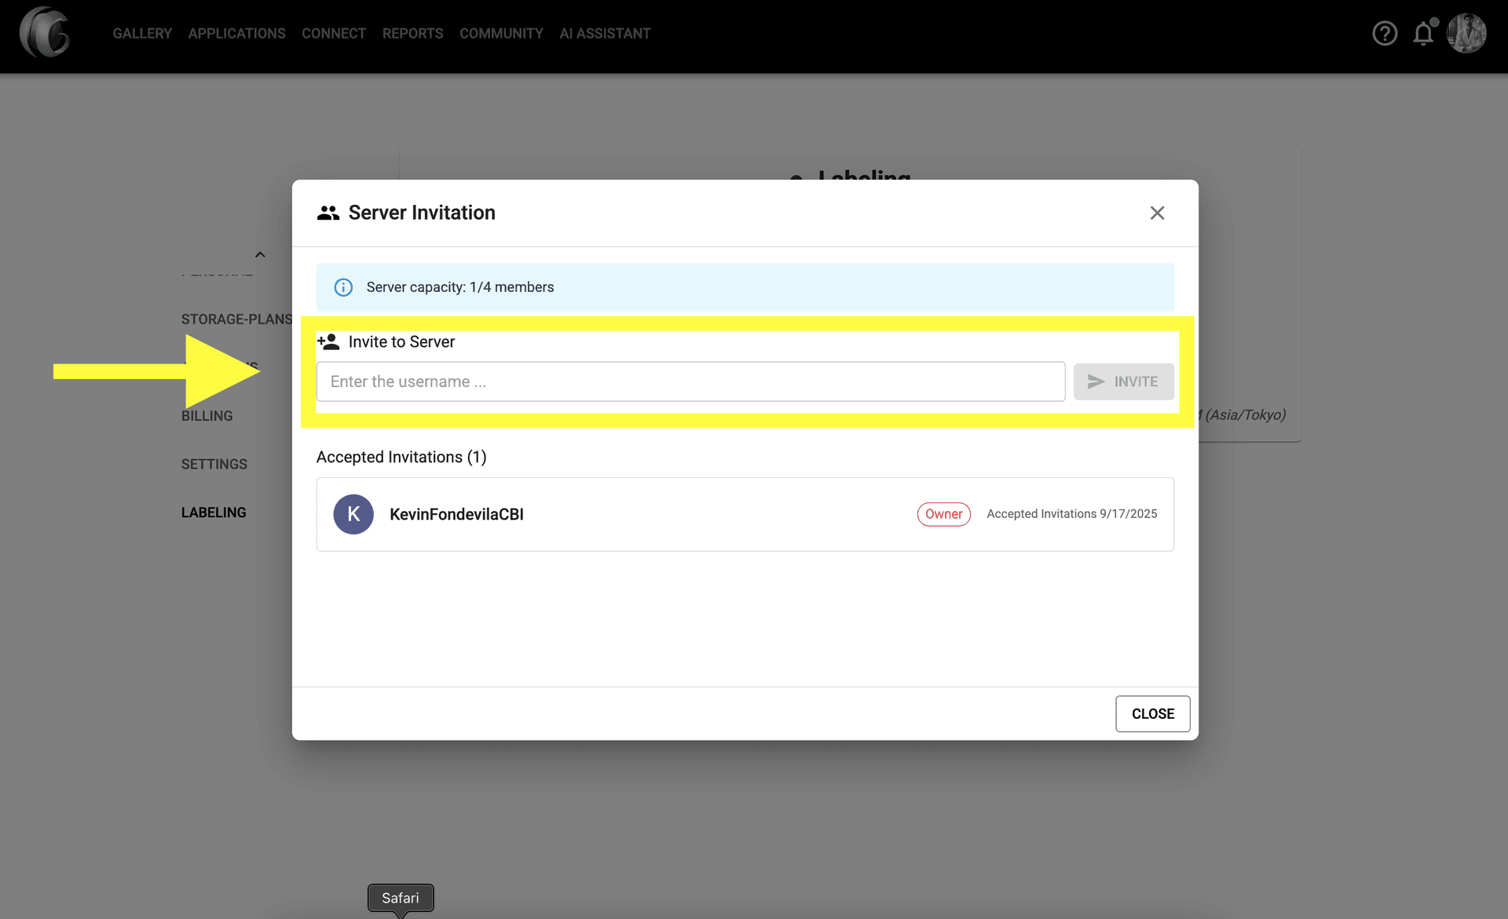The image size is (1508, 919).
Task: Click the server capacity info icon
Action: (343, 287)
